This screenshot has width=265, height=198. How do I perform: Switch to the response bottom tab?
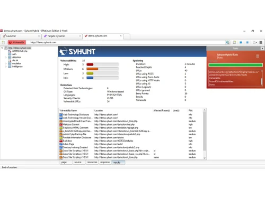(x=105, y=162)
